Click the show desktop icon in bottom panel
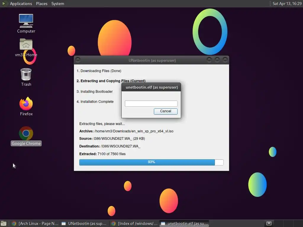Screen dimensions: 303x227 coord(4,223)
